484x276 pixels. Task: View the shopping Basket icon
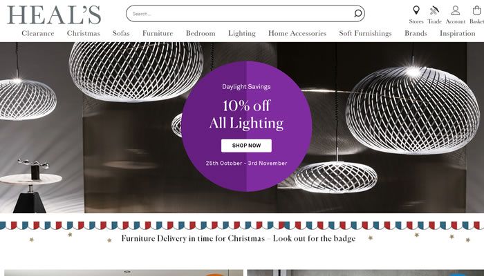477,10
